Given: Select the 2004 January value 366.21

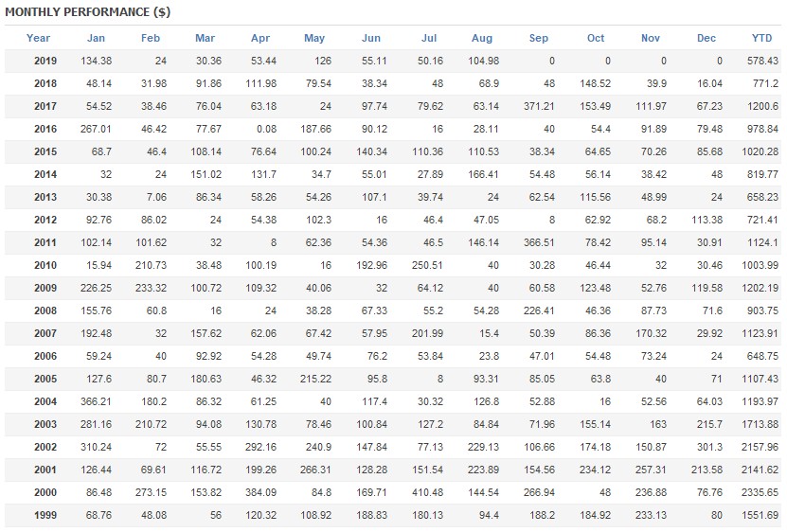Looking at the screenshot, I should tap(94, 401).
